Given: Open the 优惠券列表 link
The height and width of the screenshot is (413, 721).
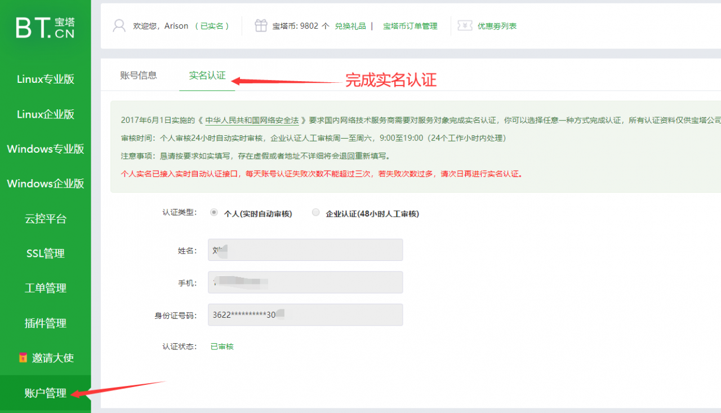Looking at the screenshot, I should (497, 26).
